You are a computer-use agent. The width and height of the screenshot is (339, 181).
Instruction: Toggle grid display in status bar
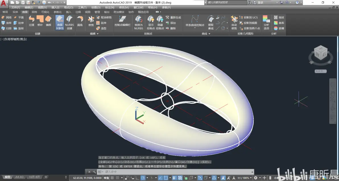point(112,178)
